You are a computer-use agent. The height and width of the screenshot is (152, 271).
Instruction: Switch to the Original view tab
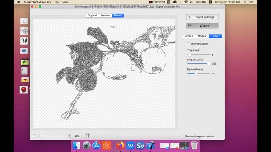coord(92,16)
